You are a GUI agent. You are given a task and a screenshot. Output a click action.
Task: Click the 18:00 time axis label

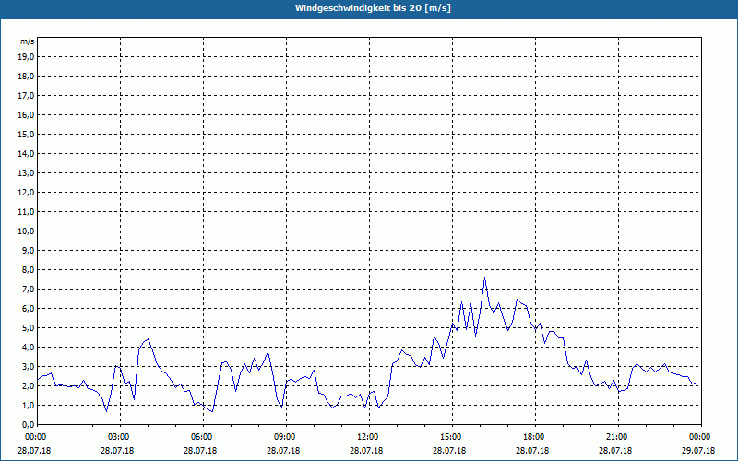tap(535, 437)
